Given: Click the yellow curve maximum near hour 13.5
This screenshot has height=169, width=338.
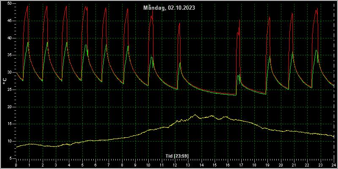Looking at the screenshot, I should click(195, 115).
